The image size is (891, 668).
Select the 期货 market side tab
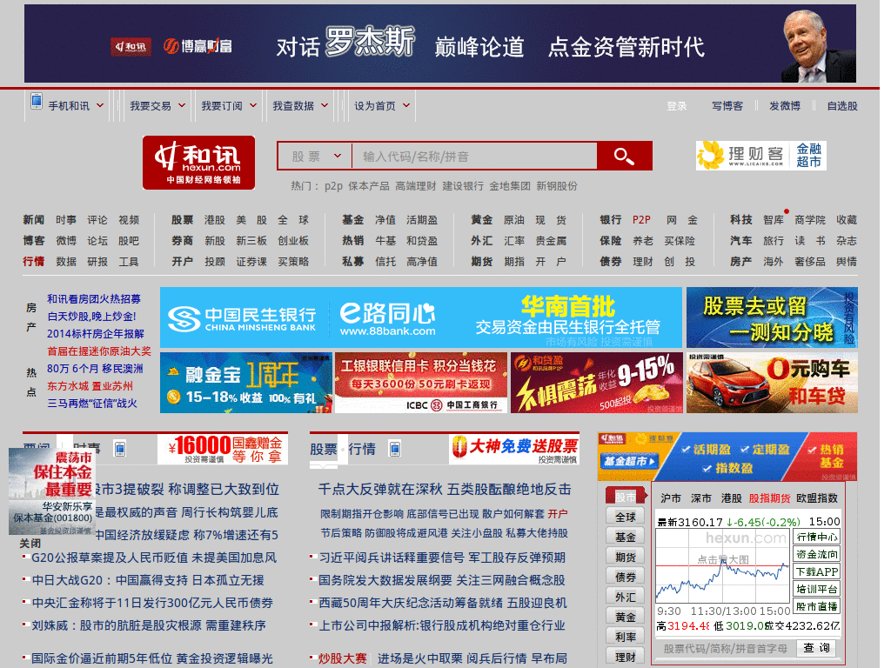click(x=625, y=557)
